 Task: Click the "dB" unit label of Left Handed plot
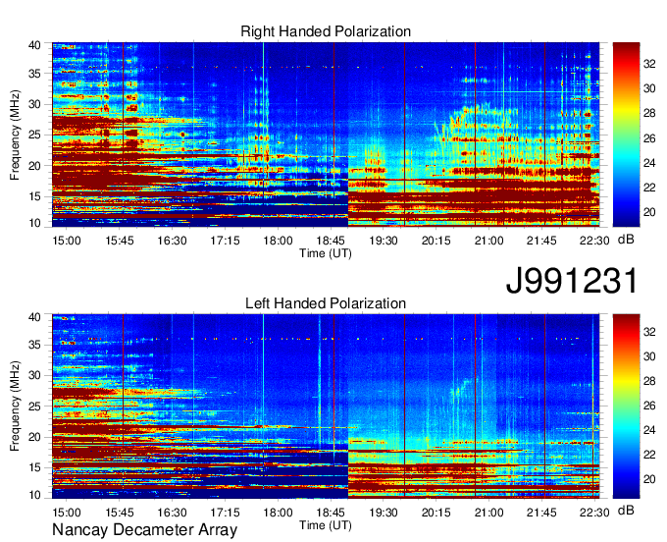click(626, 510)
